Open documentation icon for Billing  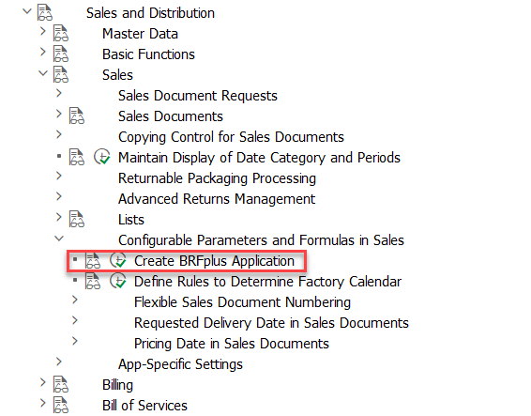pyautogui.click(x=61, y=384)
